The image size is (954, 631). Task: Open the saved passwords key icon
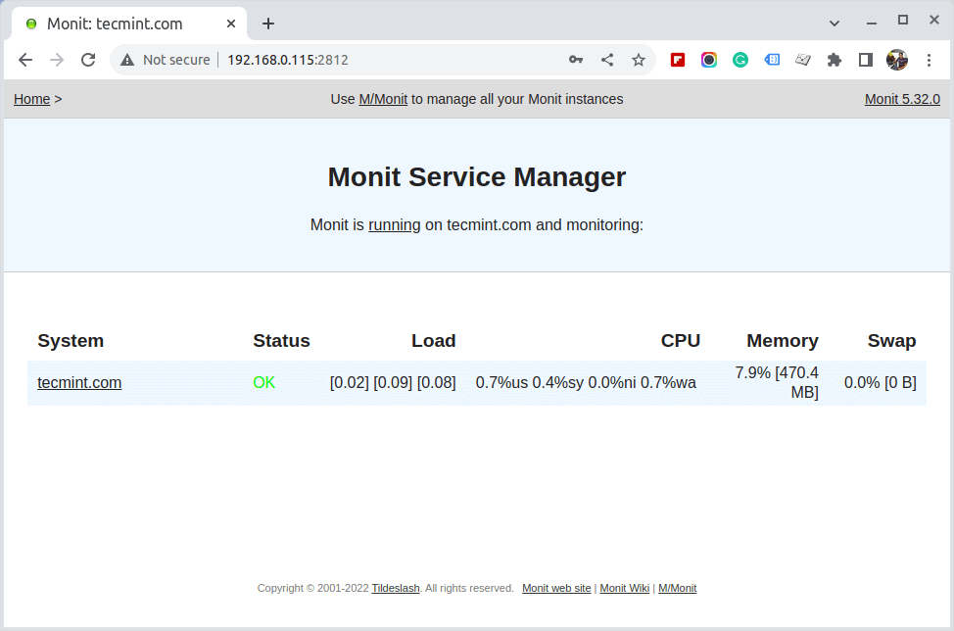point(576,60)
